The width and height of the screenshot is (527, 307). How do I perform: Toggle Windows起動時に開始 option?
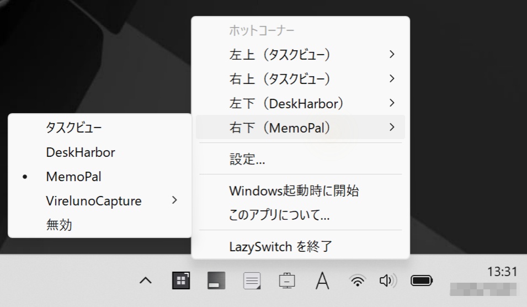click(x=300, y=190)
